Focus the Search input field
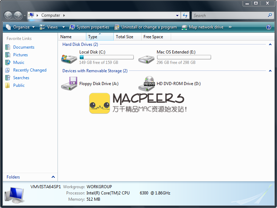The width and height of the screenshot is (277, 208). tap(230, 15)
